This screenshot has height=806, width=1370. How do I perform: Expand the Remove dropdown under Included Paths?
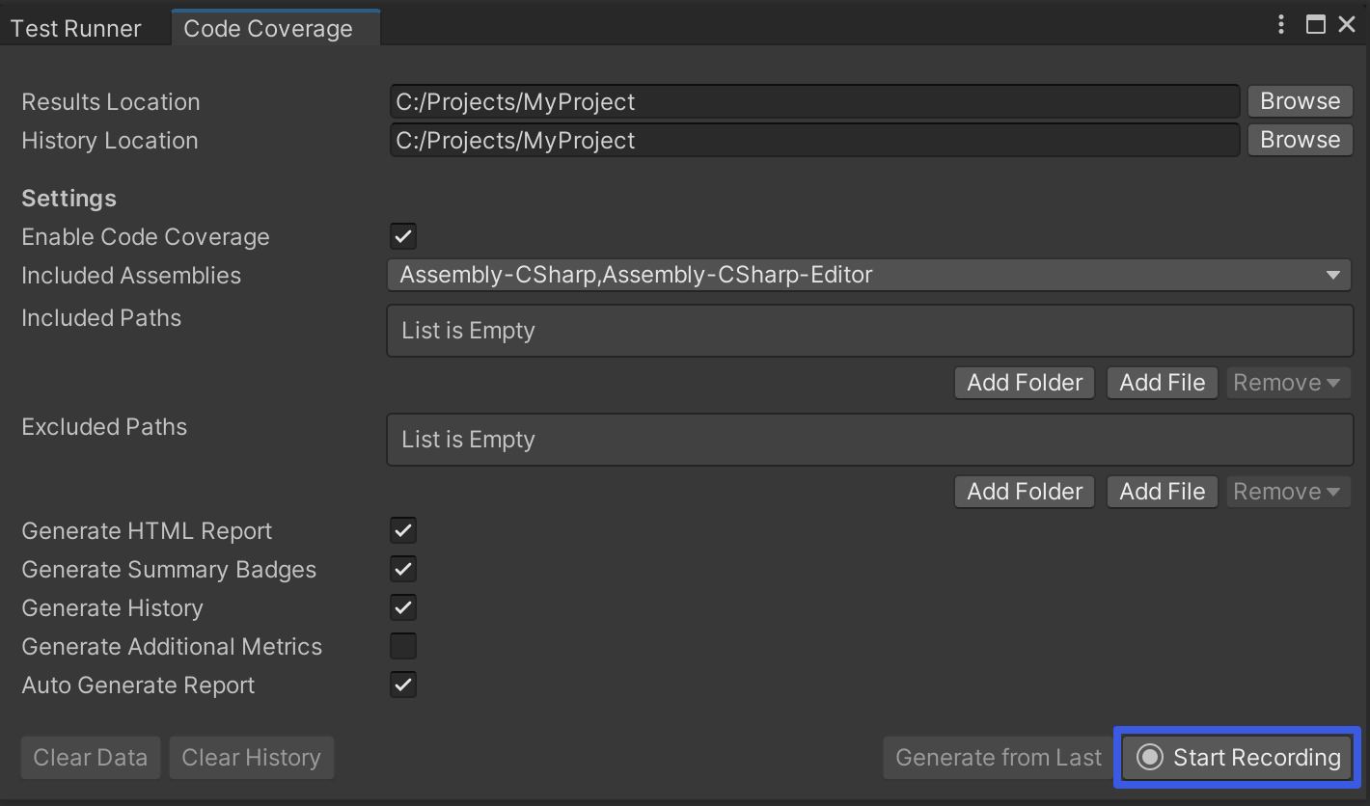(x=1287, y=383)
